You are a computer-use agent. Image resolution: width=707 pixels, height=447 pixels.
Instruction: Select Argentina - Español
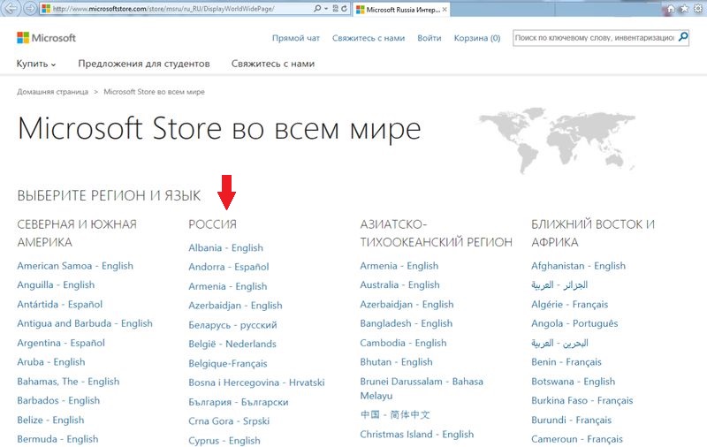click(61, 343)
